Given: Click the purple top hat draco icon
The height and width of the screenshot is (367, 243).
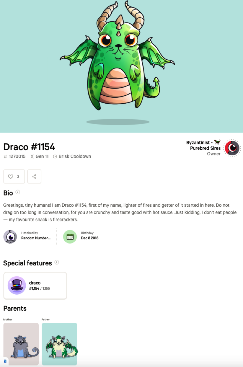Looking at the screenshot, I should point(17,286).
